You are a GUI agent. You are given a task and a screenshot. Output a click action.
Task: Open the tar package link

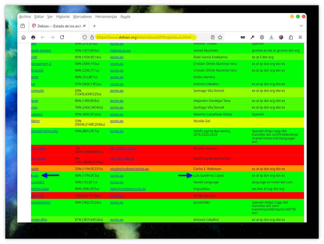[x=33, y=84]
